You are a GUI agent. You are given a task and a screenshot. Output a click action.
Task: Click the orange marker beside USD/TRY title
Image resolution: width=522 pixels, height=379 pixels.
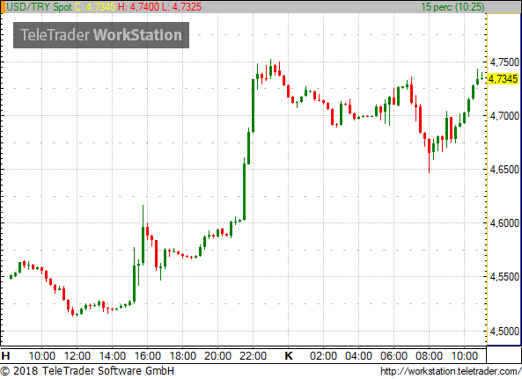click(3, 7)
